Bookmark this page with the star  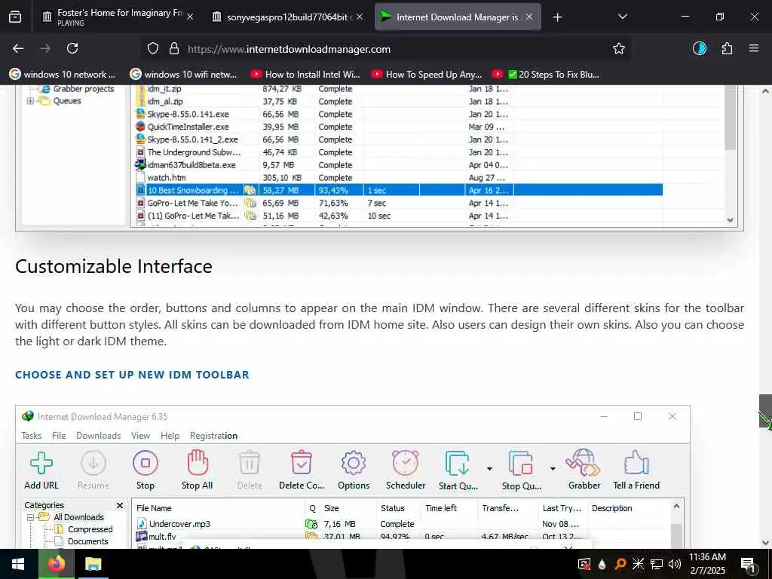coord(618,48)
